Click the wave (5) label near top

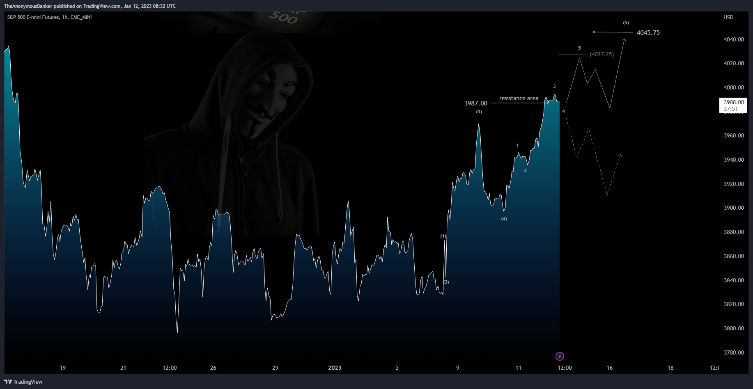coord(626,23)
